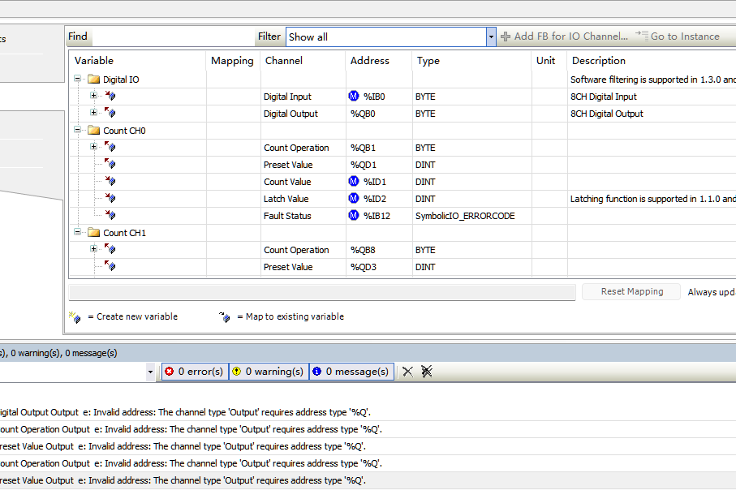Click the Count CH1 folder icon

[x=93, y=233]
